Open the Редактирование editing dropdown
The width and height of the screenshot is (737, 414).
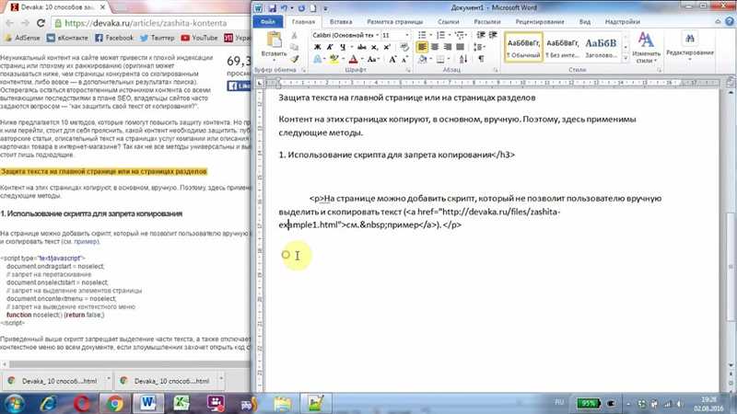coord(689,47)
